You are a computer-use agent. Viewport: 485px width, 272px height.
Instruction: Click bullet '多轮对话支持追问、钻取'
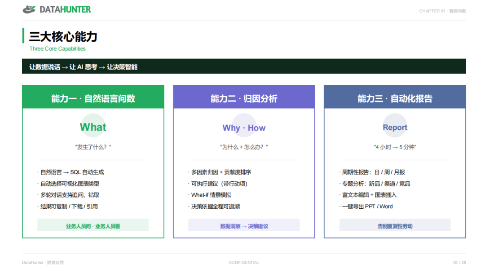pyautogui.click(x=68, y=195)
